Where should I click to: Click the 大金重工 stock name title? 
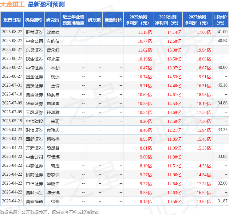coord(12,4)
